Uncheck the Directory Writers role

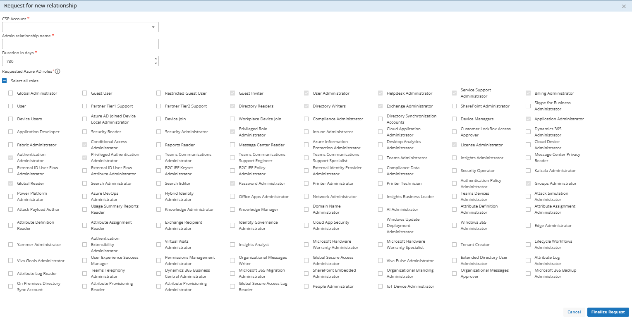[x=306, y=106]
